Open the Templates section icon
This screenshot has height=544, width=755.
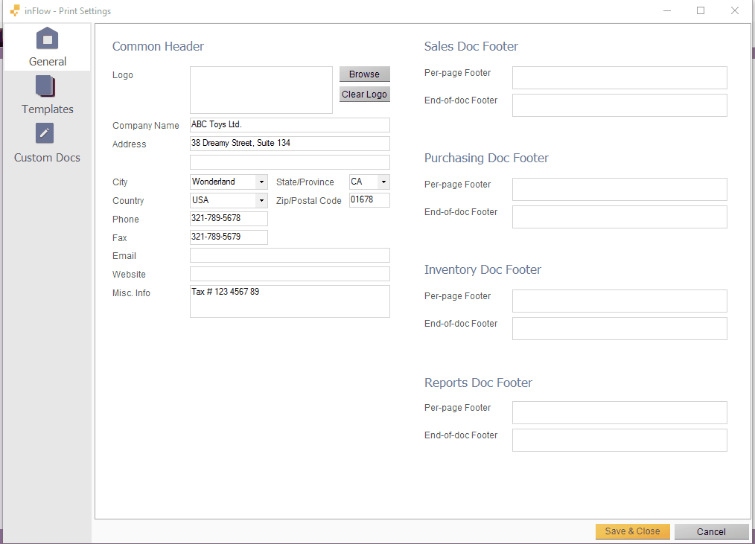pyautogui.click(x=45, y=86)
